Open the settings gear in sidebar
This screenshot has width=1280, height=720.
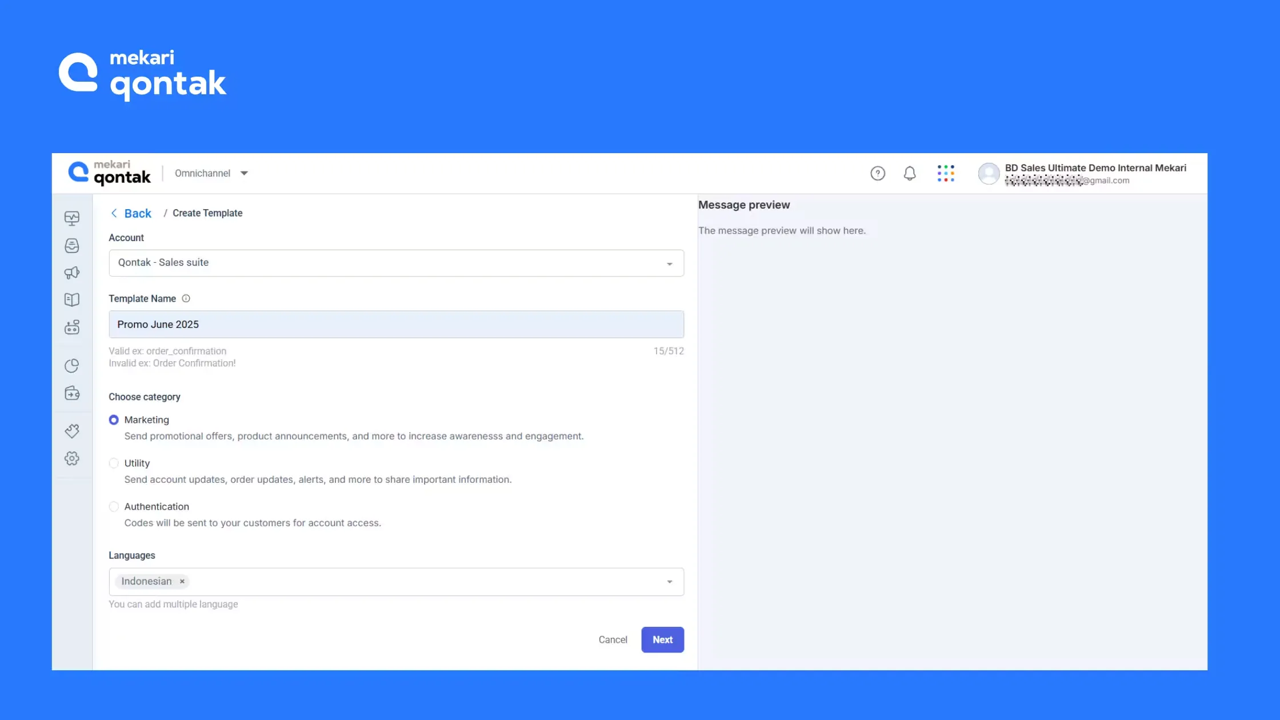(72, 458)
